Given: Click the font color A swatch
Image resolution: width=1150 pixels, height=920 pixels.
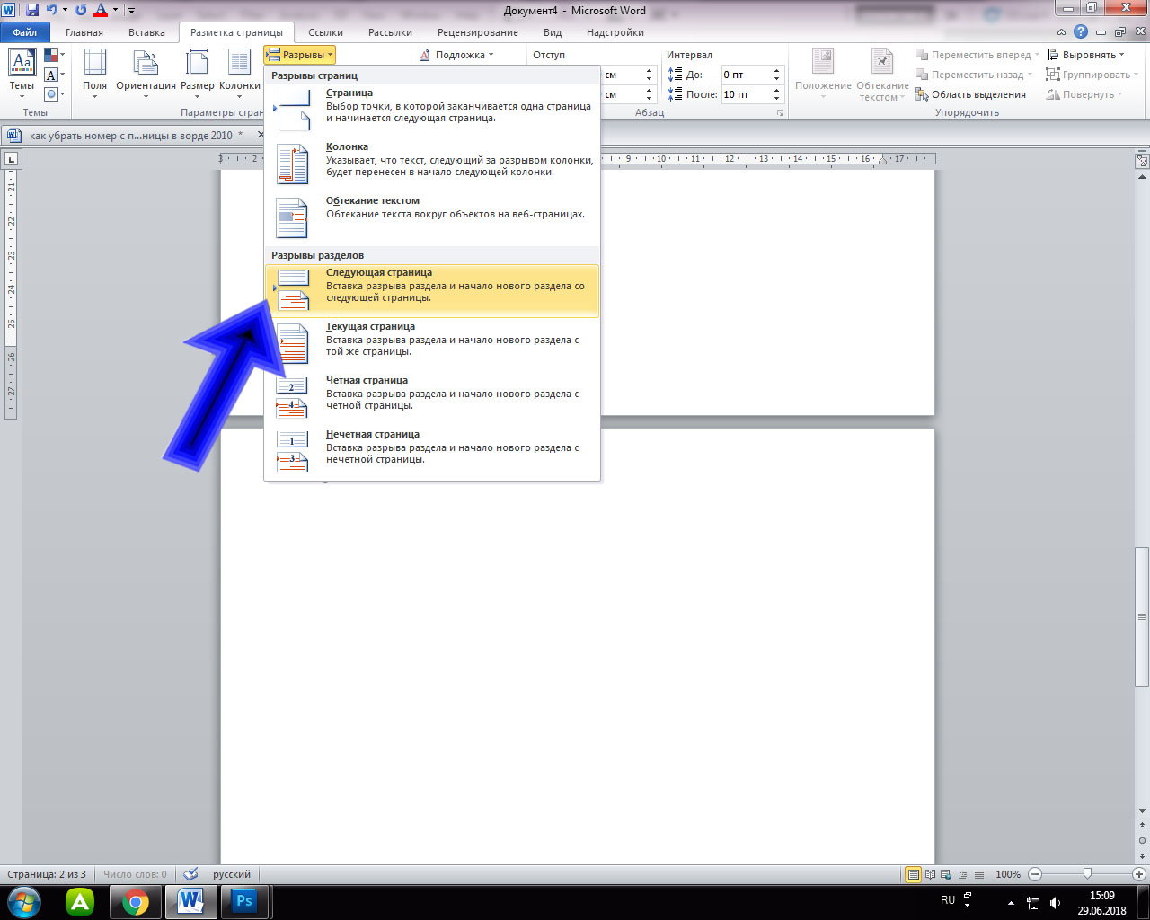Looking at the screenshot, I should point(101,10).
